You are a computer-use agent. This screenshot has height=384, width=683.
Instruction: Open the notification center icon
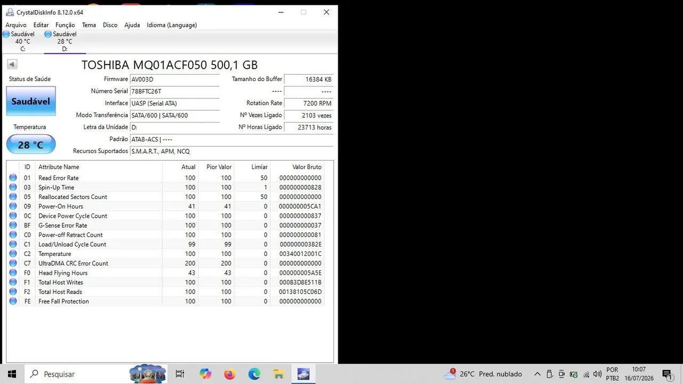[x=667, y=374]
